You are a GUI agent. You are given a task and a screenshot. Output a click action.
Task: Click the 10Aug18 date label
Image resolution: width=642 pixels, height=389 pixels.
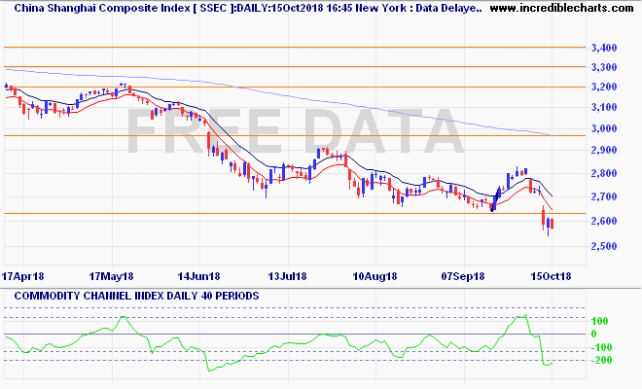[x=374, y=276]
